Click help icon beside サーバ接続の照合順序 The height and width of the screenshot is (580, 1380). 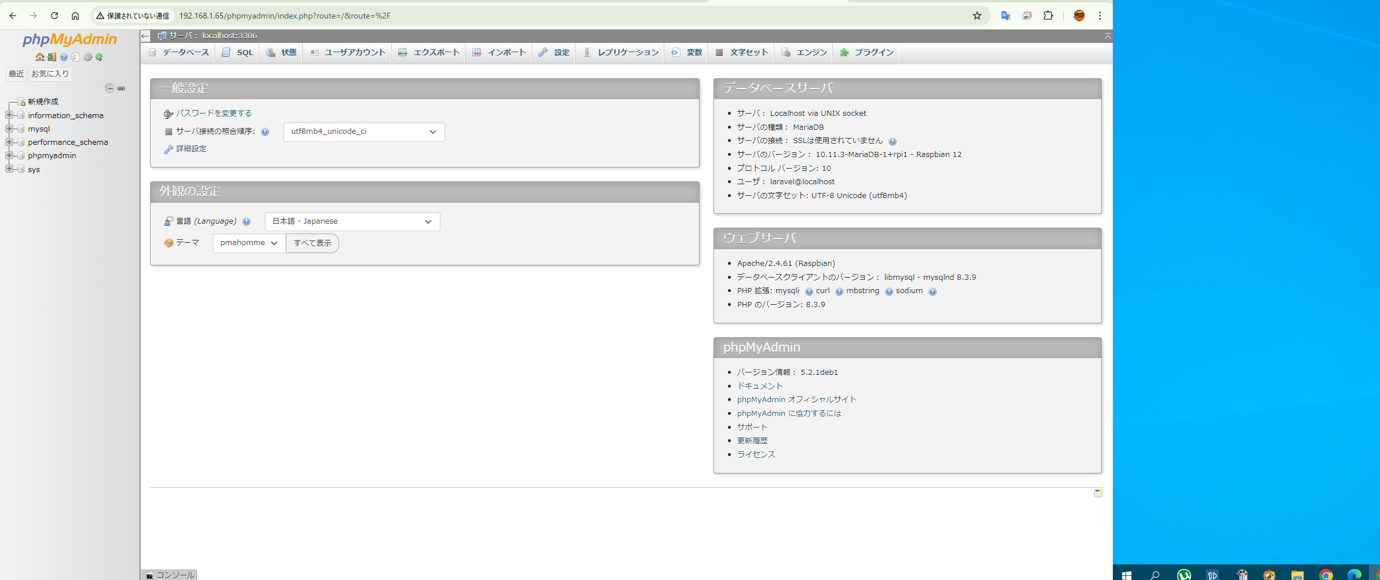265,132
